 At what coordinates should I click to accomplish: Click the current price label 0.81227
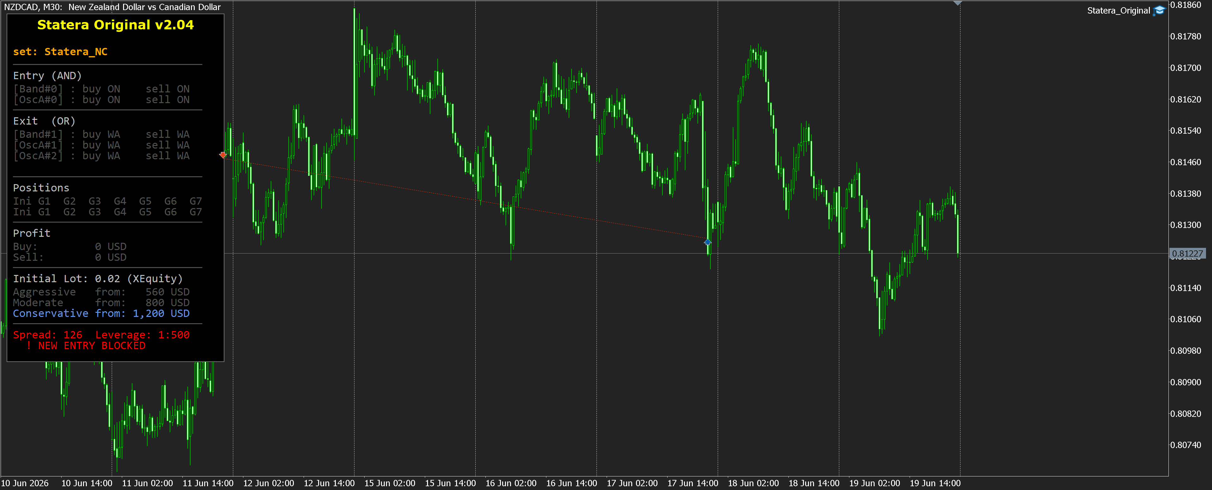(x=1187, y=254)
